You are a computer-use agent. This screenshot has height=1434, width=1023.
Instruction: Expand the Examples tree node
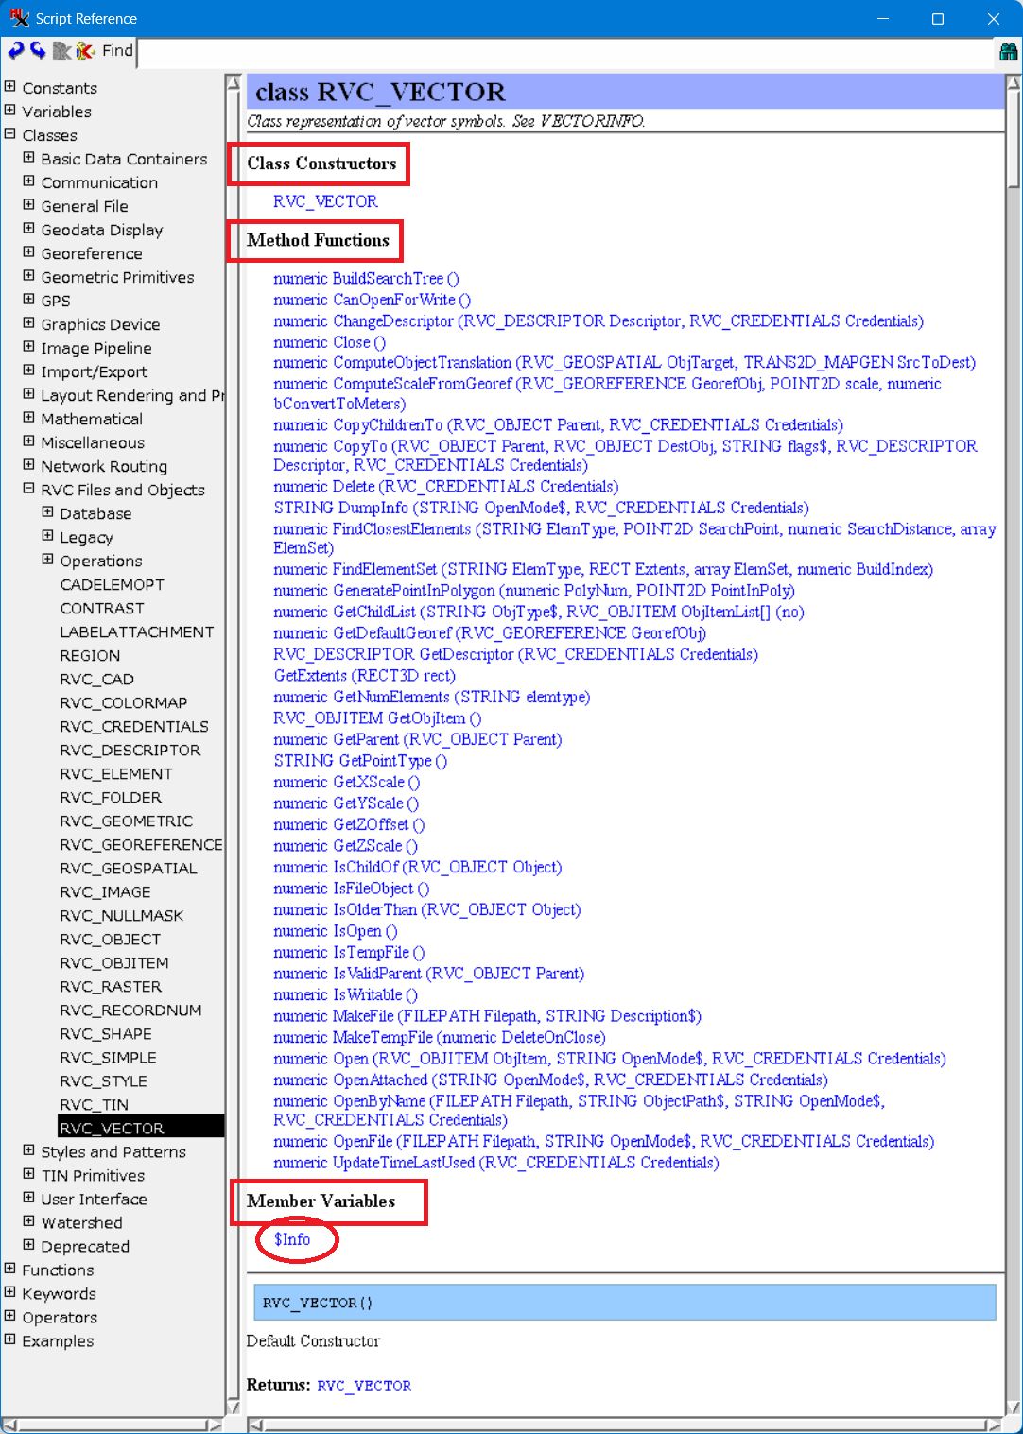tap(10, 1339)
